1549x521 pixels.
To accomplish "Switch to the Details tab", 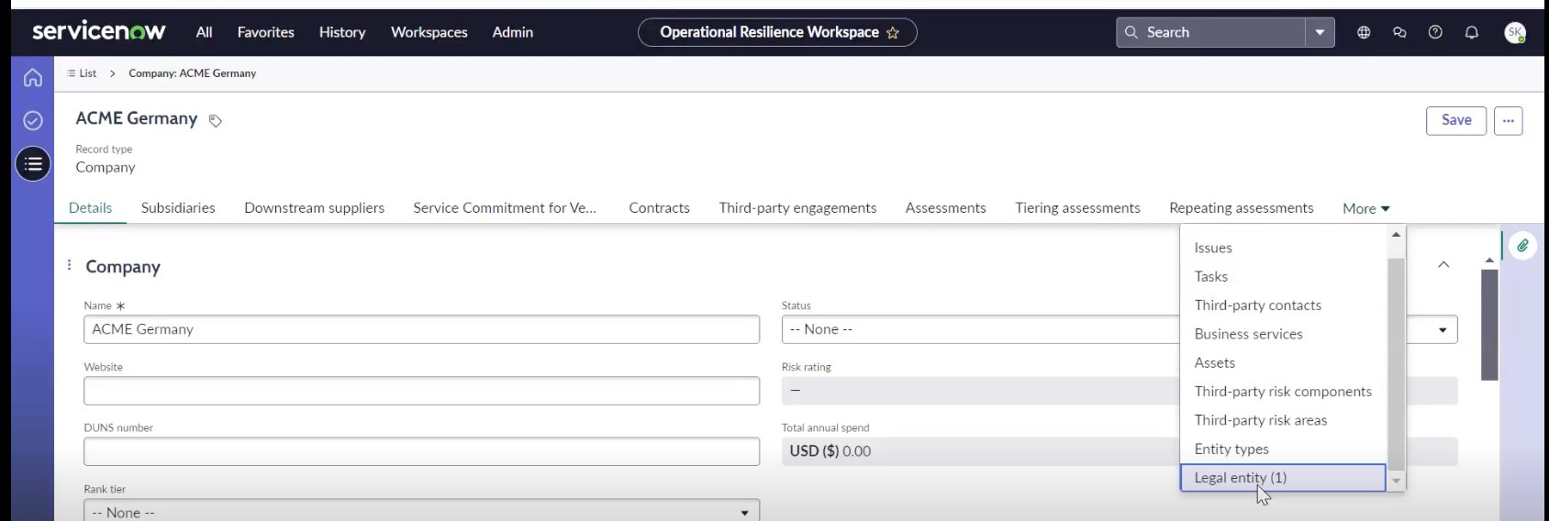I will 91,208.
